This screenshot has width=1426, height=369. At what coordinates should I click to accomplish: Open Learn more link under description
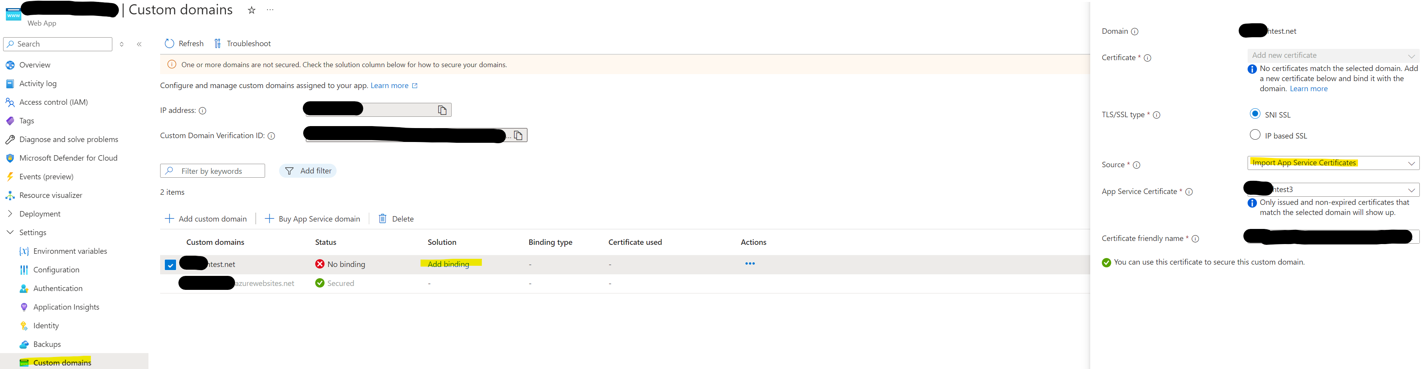tap(394, 86)
